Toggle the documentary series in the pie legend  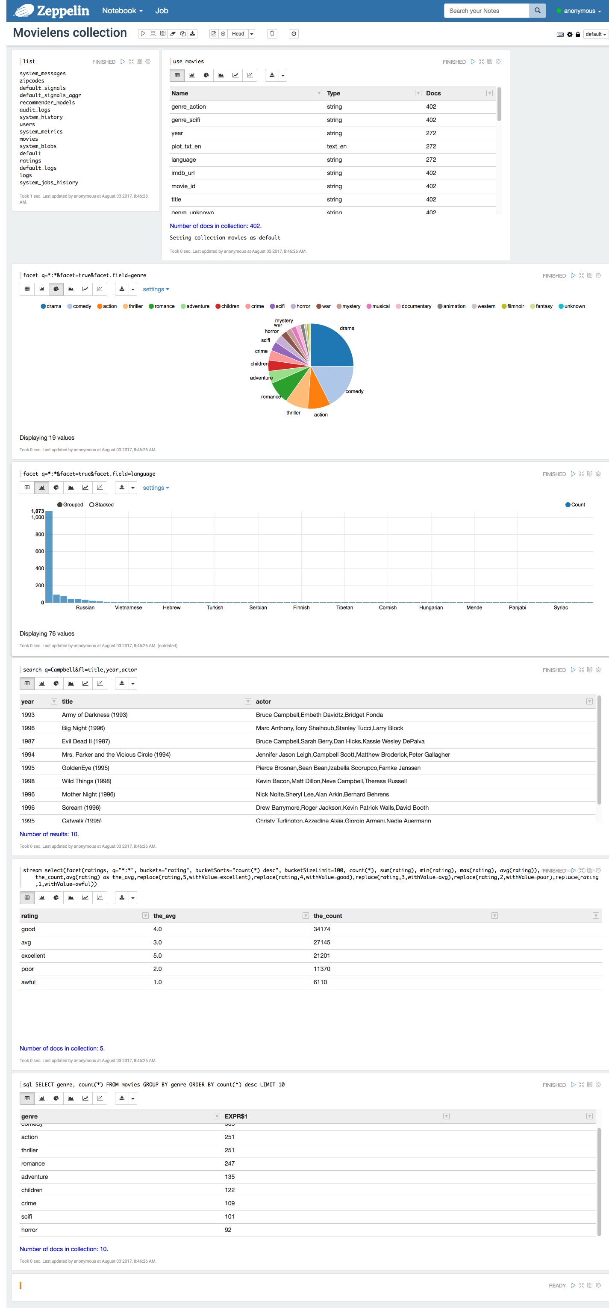point(414,306)
